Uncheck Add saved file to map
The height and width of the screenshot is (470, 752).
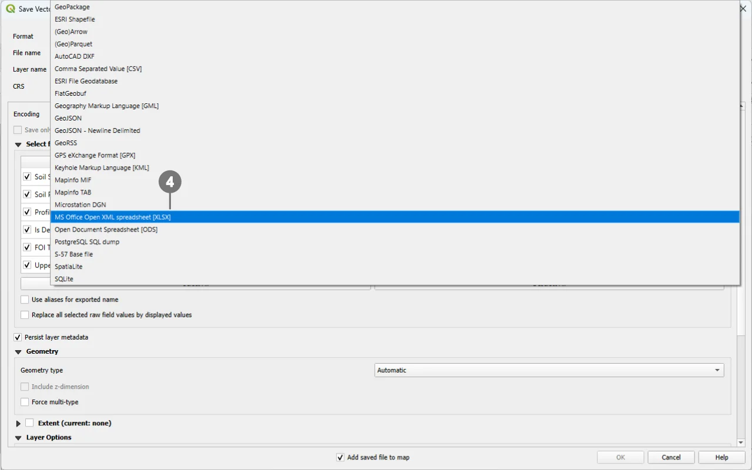click(x=340, y=458)
